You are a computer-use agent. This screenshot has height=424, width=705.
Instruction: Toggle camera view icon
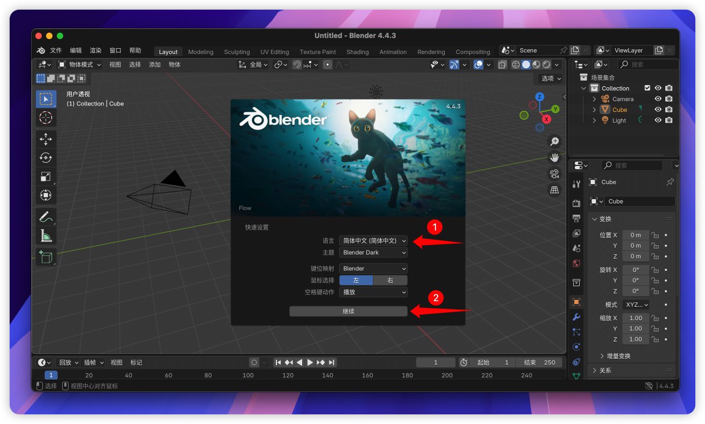coord(554,173)
